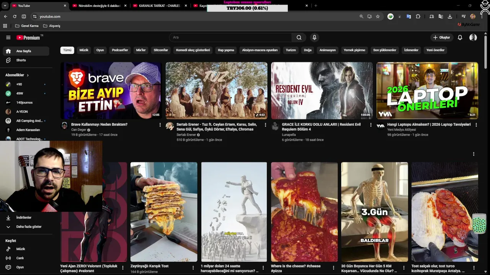Open the 3.Gün Baldırlar skeleton short
This screenshot has height=275, width=490.
374,212
